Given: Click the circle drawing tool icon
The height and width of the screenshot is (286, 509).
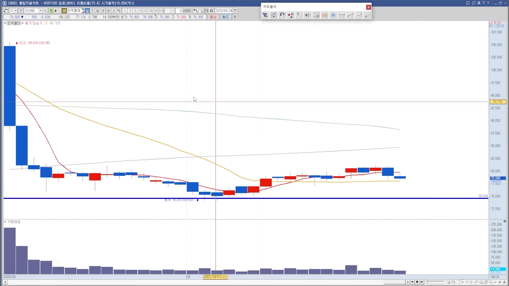Looking at the screenshot, I should coord(333,15).
